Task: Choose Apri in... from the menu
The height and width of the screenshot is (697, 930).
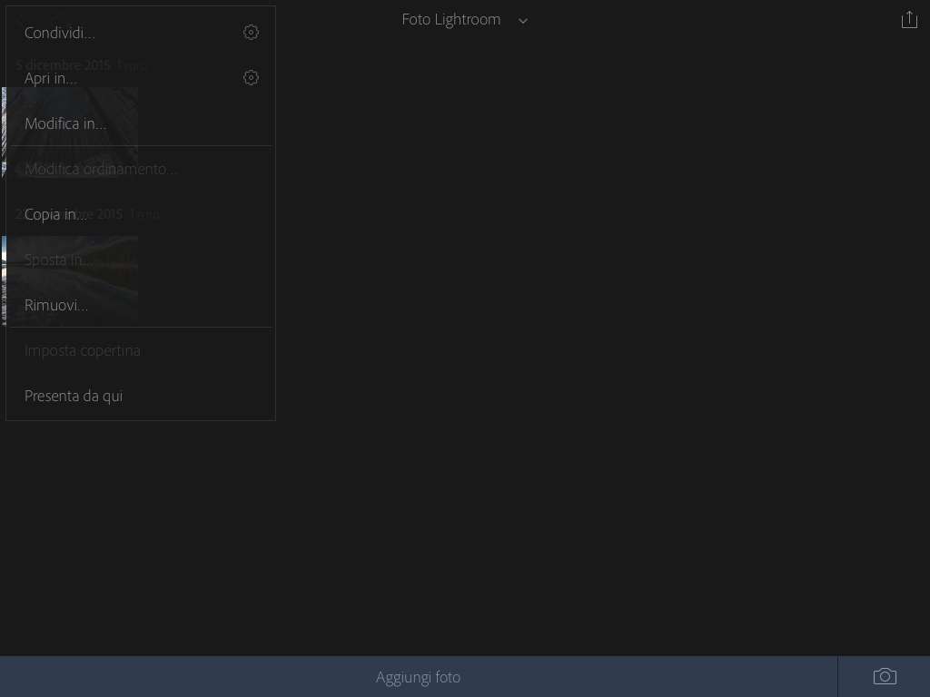Action: point(141,78)
